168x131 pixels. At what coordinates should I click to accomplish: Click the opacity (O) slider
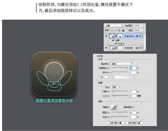[120, 68]
